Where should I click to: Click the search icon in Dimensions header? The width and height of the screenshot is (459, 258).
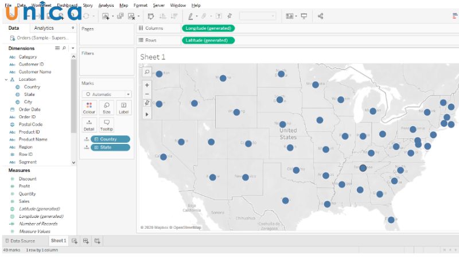point(64,48)
